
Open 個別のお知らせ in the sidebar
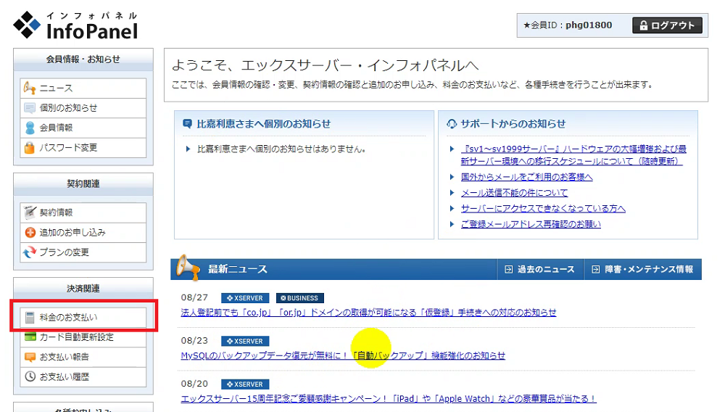83,108
